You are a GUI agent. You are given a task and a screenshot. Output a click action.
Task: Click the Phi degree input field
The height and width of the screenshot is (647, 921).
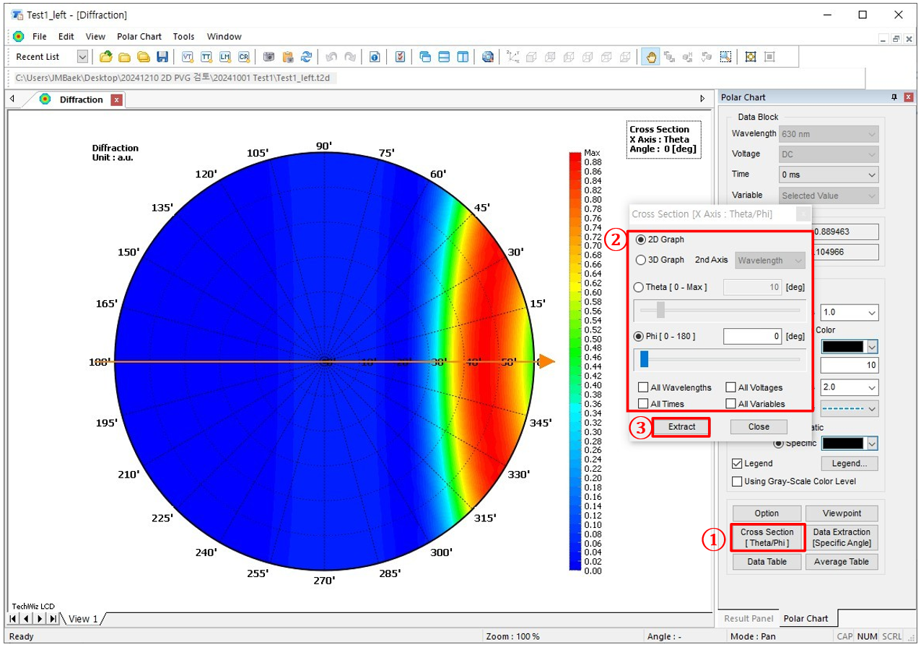click(x=751, y=337)
